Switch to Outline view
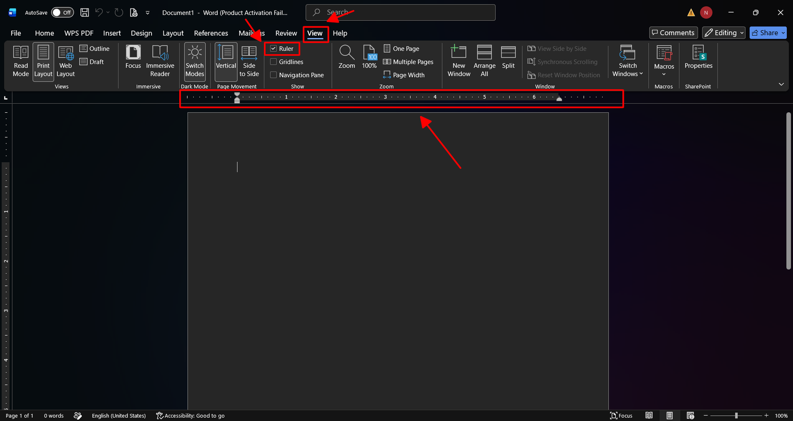This screenshot has height=421, width=793. [x=95, y=48]
